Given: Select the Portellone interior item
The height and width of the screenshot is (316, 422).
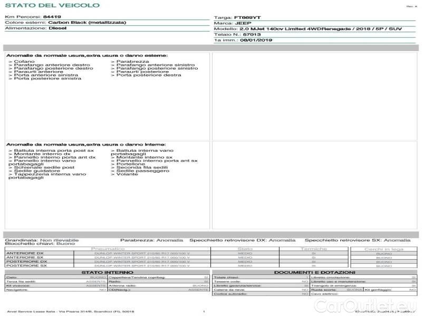Looking at the screenshot, I should pyautogui.click(x=131, y=164).
